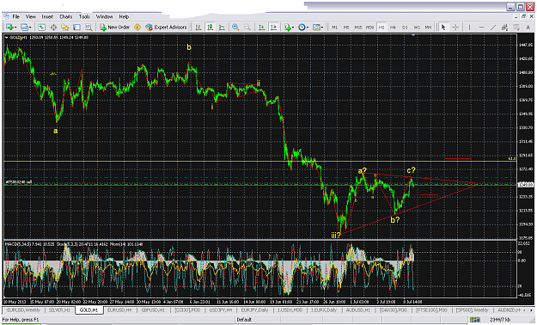The width and height of the screenshot is (537, 325).
Task: Show the Market Watch window
Action: [x=41, y=28]
